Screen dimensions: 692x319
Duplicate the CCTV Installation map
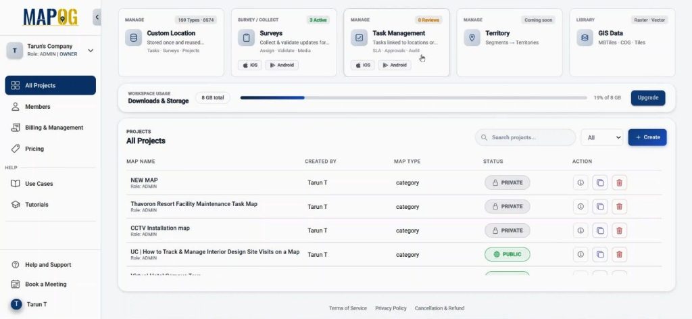pyautogui.click(x=600, y=230)
